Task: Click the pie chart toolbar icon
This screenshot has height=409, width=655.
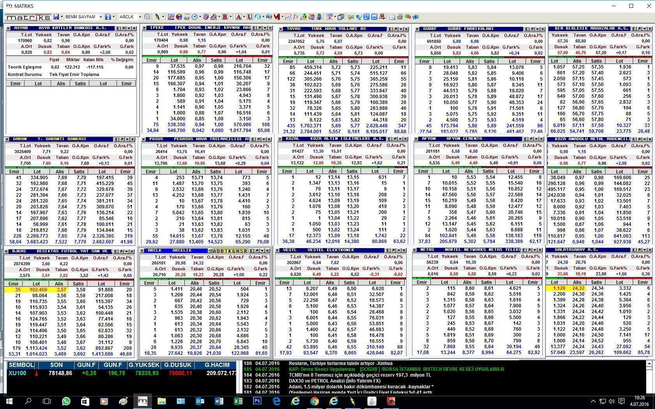Action: coord(179,17)
